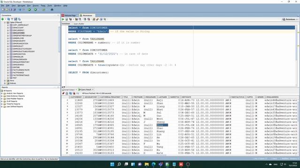Sort by the LASTNAME column header
This screenshot has width=300, height=168.
click(163, 97)
